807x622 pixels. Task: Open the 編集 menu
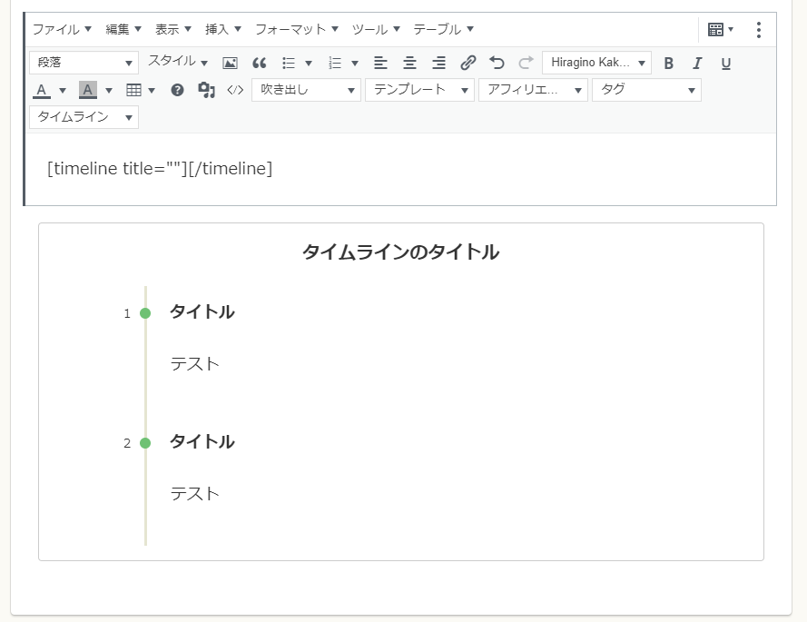tap(123, 29)
